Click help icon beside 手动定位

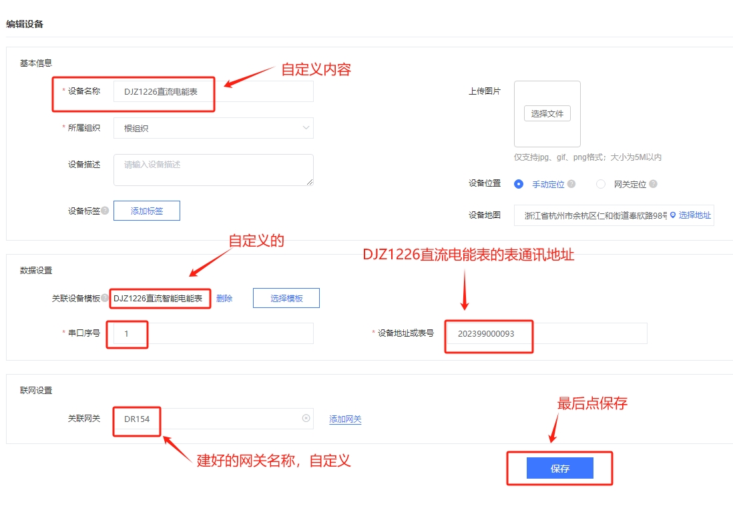click(571, 184)
